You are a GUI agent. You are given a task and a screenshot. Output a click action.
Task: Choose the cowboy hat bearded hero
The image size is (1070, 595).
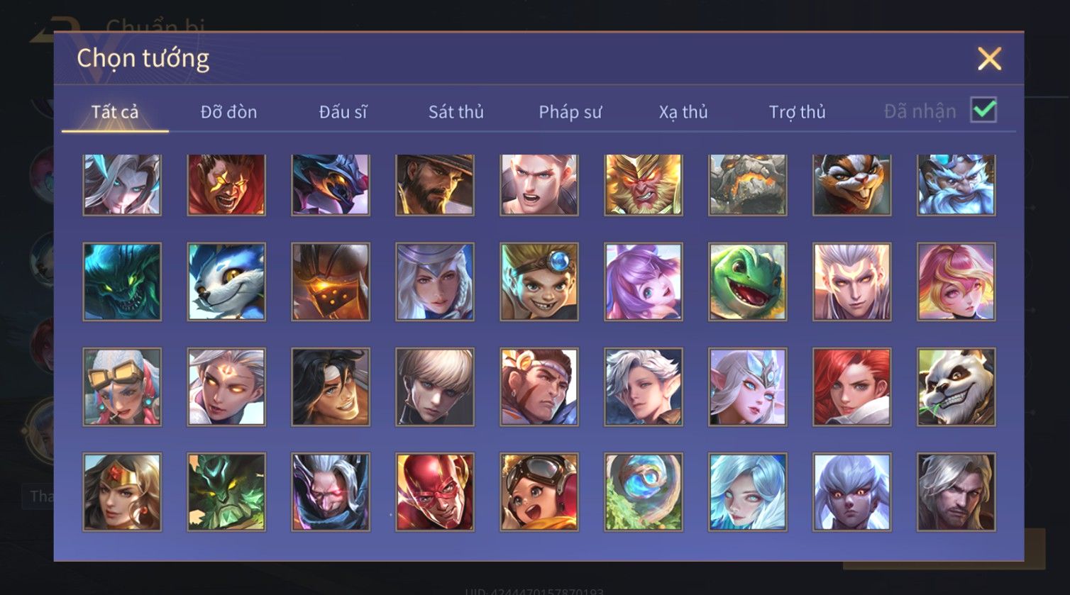point(435,184)
